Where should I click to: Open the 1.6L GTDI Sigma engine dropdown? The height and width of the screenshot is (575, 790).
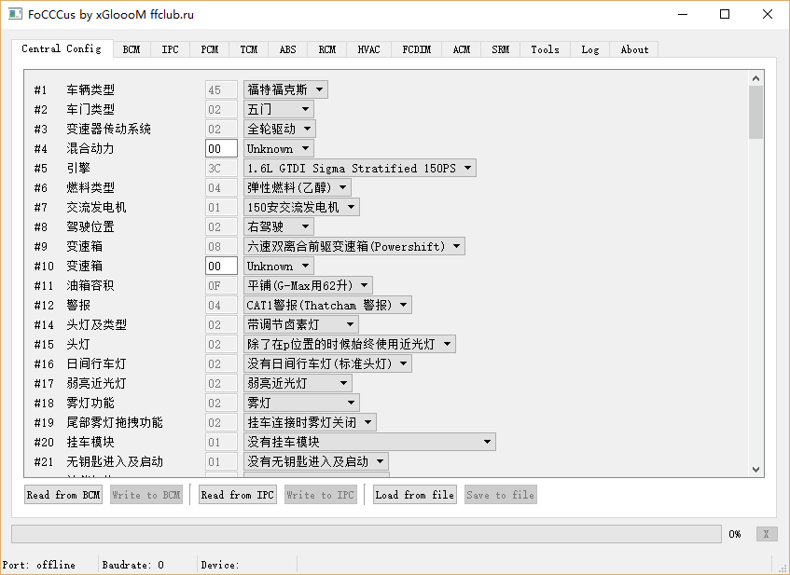359,168
